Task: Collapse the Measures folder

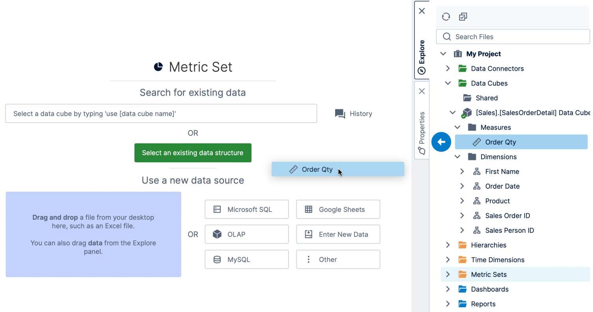Action: pyautogui.click(x=457, y=128)
